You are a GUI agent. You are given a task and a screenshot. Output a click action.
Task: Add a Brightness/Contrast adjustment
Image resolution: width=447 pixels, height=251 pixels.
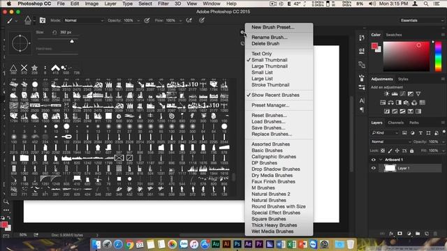[x=386, y=94]
